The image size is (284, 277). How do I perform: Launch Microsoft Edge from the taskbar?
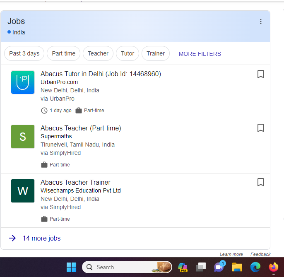coord(255,267)
